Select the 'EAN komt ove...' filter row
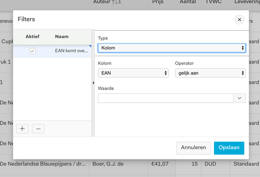Viewport: 260px width, 177px height. [52, 51]
